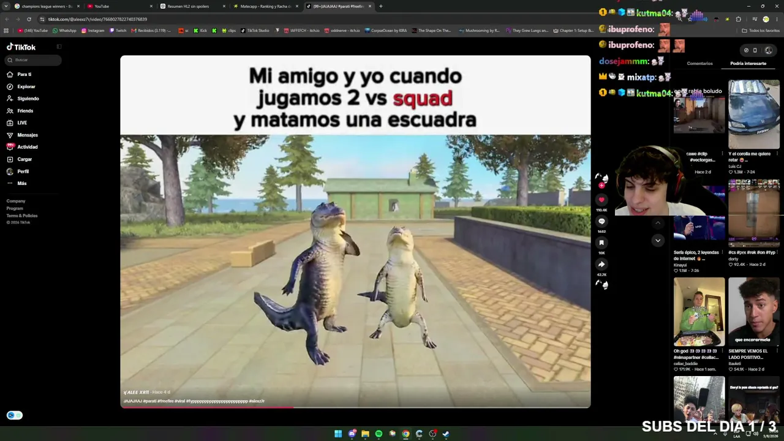Expand the tab search dropdown

[x=6, y=6]
